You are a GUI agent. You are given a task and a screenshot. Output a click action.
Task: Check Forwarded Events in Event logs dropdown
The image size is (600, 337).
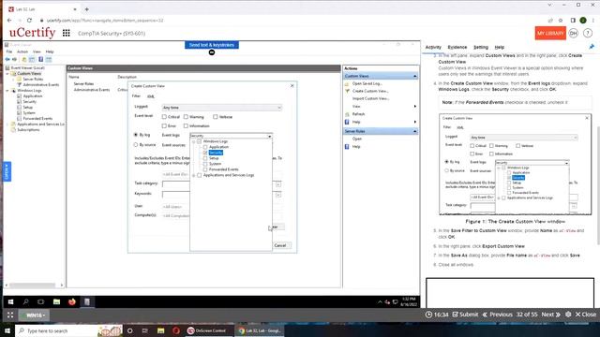point(205,169)
